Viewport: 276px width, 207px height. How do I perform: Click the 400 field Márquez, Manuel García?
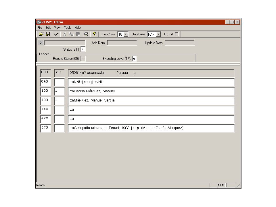coord(151,101)
